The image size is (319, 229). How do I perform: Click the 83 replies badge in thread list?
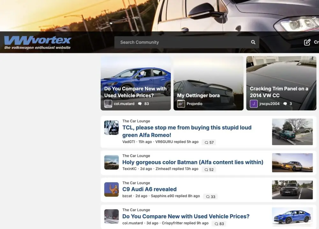pyautogui.click(x=219, y=224)
